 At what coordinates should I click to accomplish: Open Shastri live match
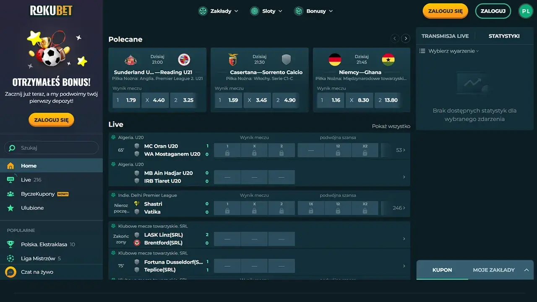[x=153, y=204]
